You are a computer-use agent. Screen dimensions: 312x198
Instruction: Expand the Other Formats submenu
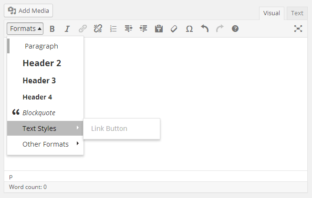point(45,144)
